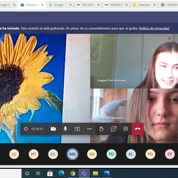Show the participants panel
The image size is (178, 178).
(125, 129)
